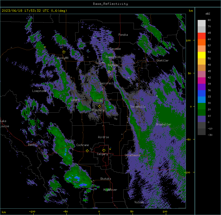Viewport: 221px width, 215px height.
Task: Click the Sylvan label
Action: pos(100,63)
